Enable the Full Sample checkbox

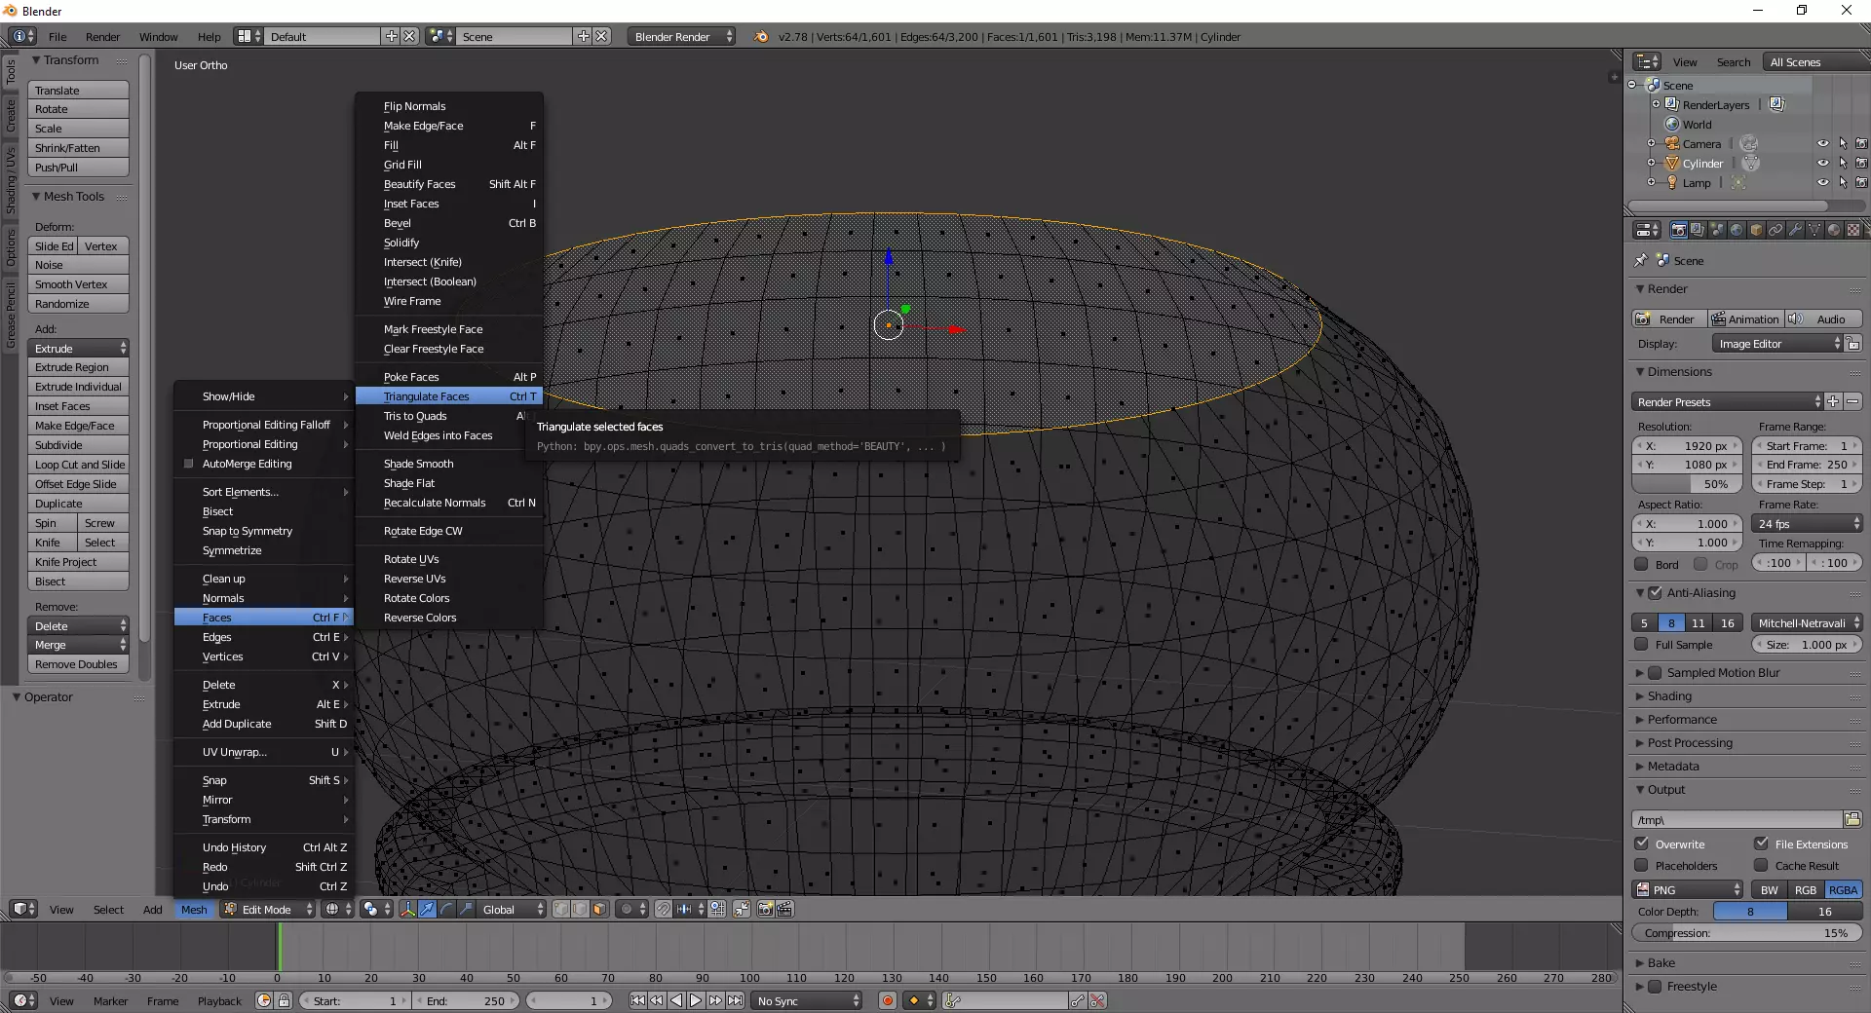(x=1642, y=645)
